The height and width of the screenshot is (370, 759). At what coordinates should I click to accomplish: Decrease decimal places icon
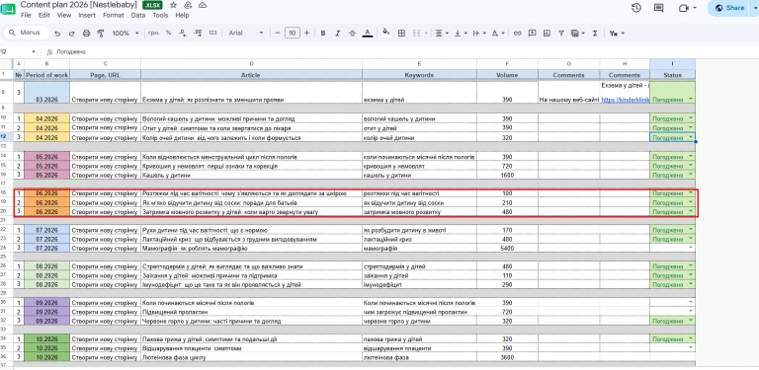(x=183, y=33)
